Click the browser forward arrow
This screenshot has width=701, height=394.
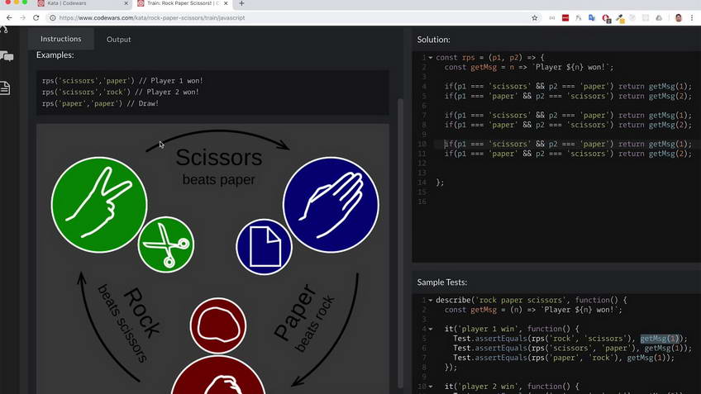(x=23, y=18)
